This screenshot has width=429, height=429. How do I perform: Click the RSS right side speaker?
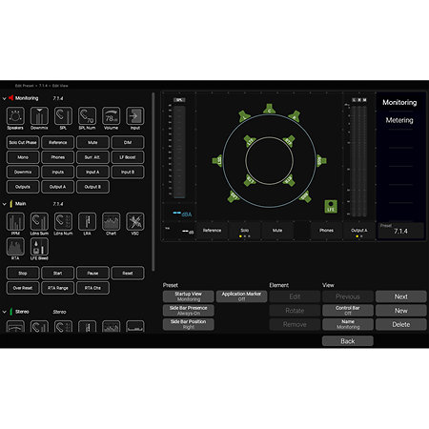[321, 160]
